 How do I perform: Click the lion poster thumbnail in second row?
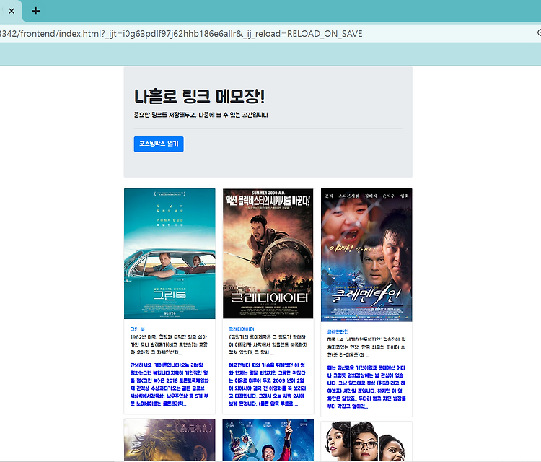(x=170, y=440)
